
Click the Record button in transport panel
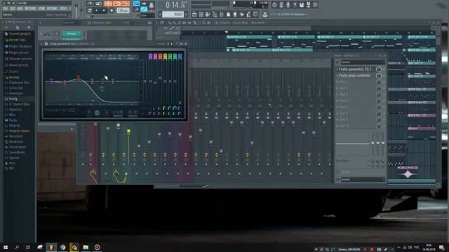112,10
